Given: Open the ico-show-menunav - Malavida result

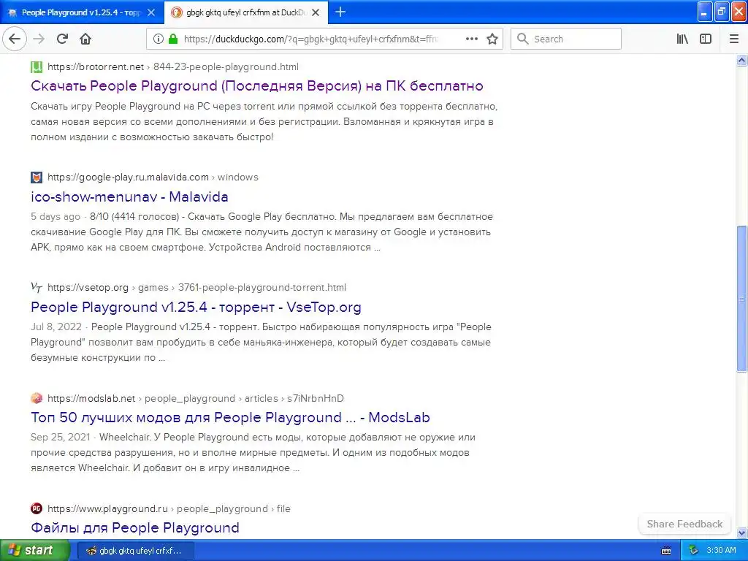Looking at the screenshot, I should (x=129, y=196).
